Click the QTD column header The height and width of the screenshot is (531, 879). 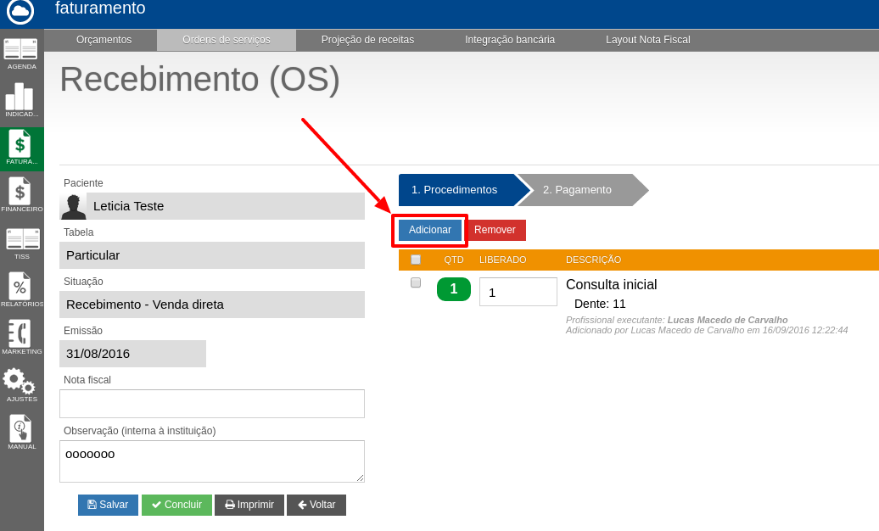(454, 260)
